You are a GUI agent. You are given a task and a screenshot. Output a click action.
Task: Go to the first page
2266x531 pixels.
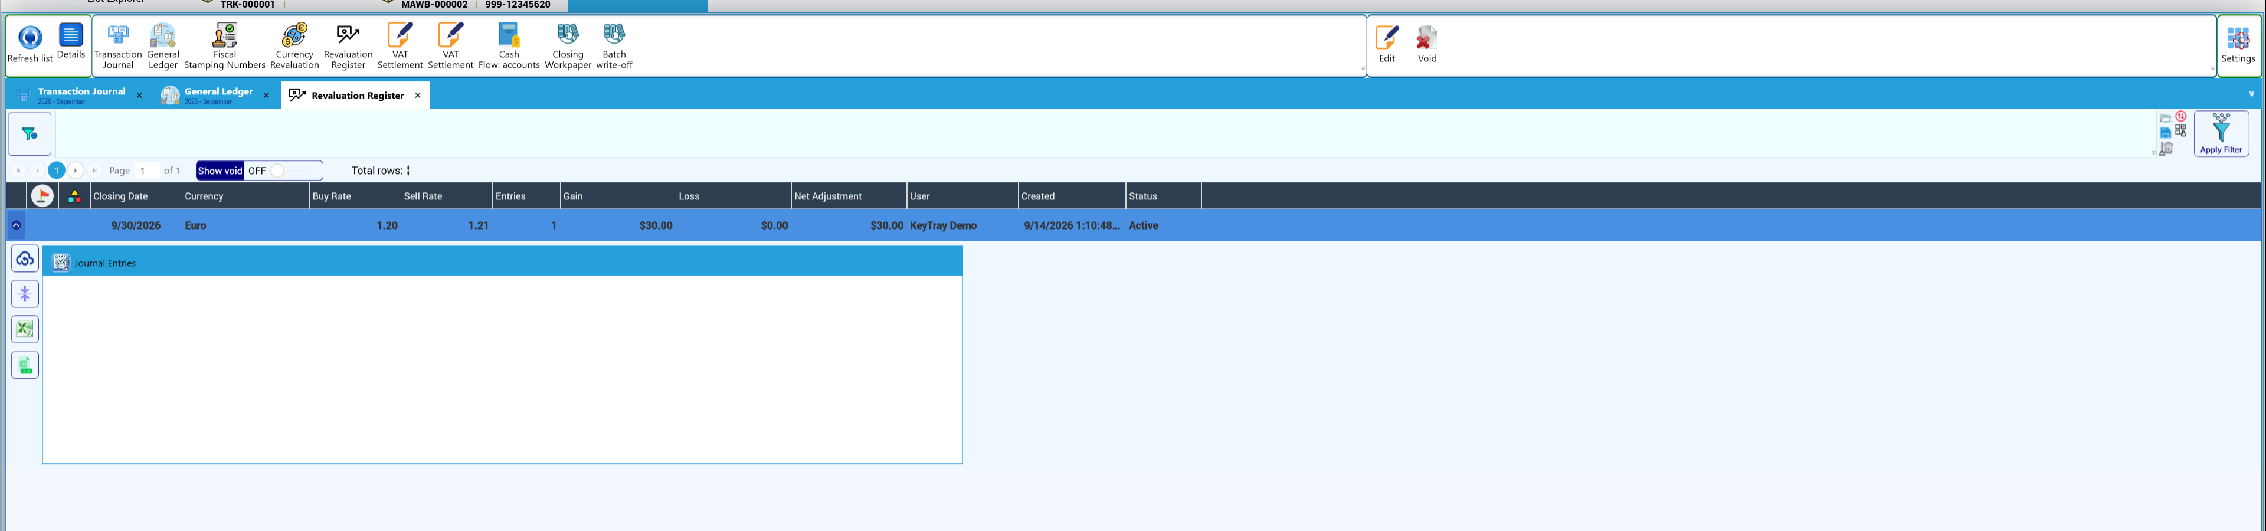pyautogui.click(x=18, y=171)
